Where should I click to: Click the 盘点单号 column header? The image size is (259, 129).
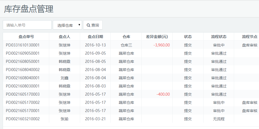26,37
